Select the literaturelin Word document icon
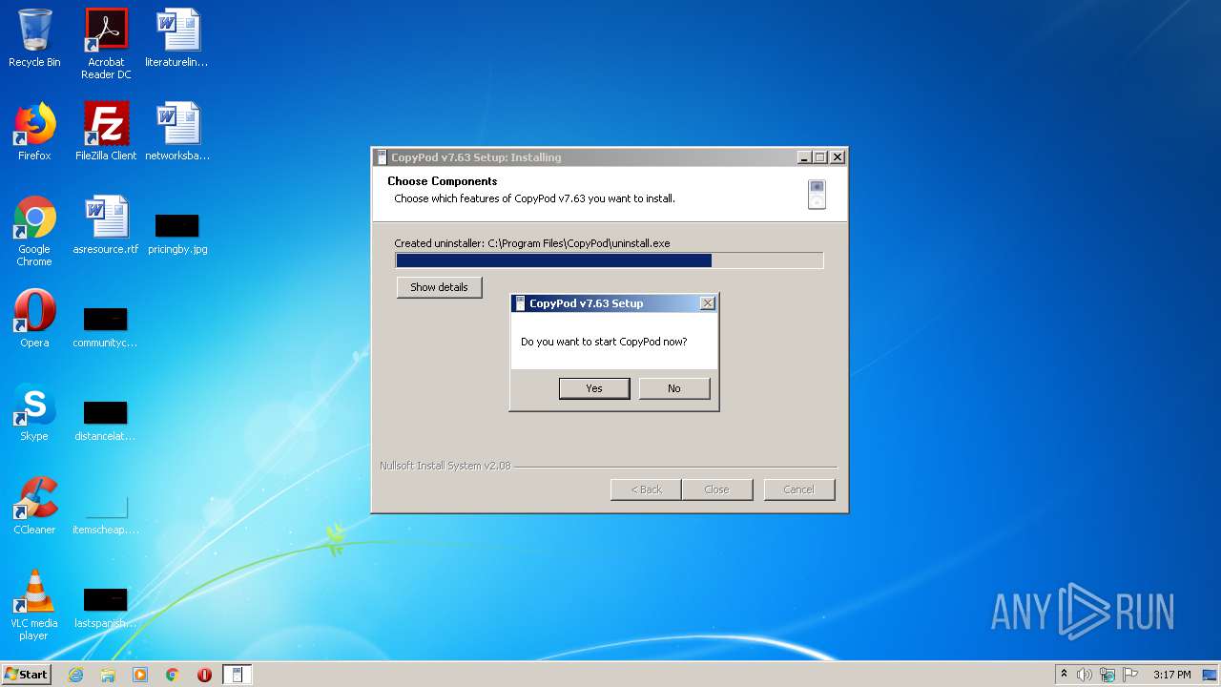 pos(177,38)
